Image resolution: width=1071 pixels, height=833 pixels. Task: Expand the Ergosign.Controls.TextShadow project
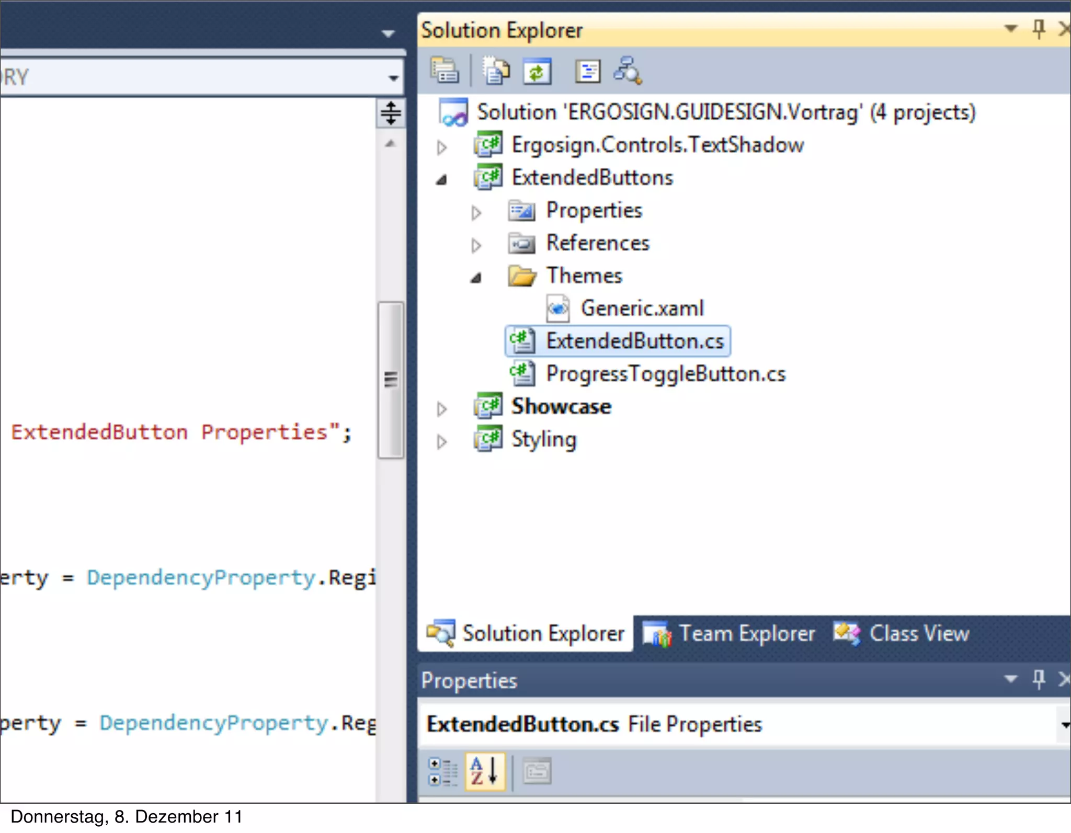442,147
